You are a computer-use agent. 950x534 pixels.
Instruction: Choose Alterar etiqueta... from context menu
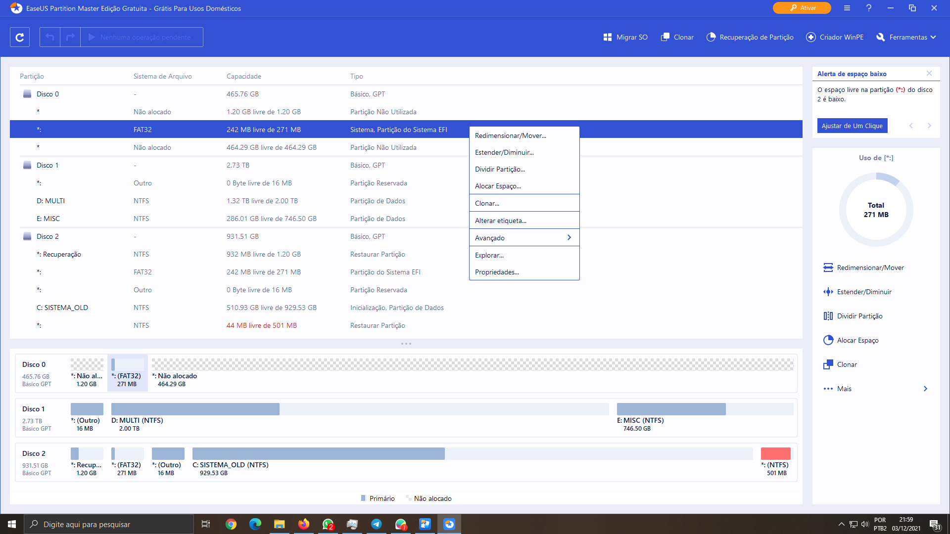[524, 221]
